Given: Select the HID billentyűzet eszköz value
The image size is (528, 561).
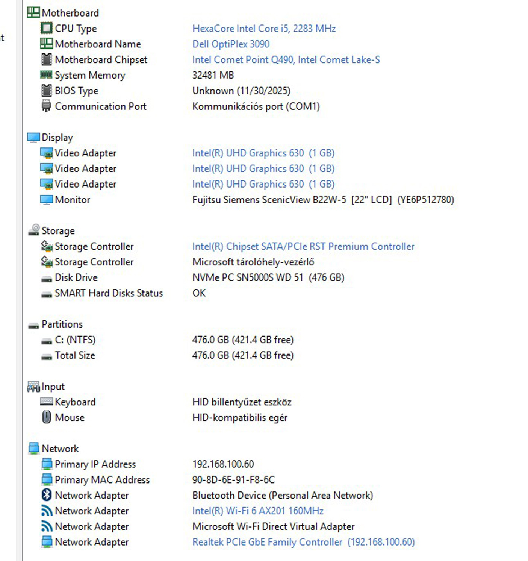Looking at the screenshot, I should pos(242,402).
